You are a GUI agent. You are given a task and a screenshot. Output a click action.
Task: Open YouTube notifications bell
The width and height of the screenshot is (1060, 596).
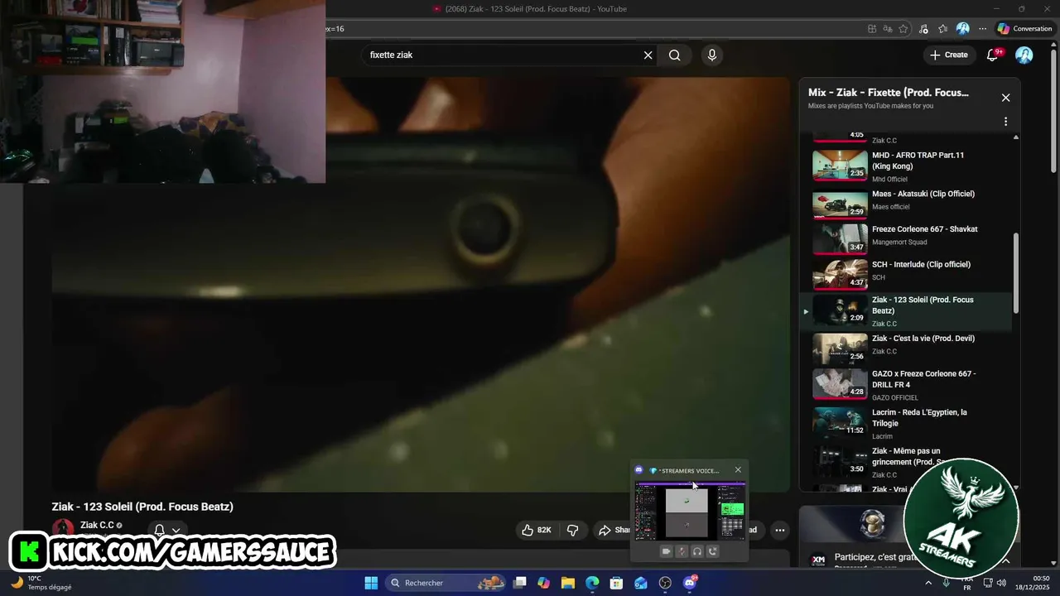coord(993,55)
